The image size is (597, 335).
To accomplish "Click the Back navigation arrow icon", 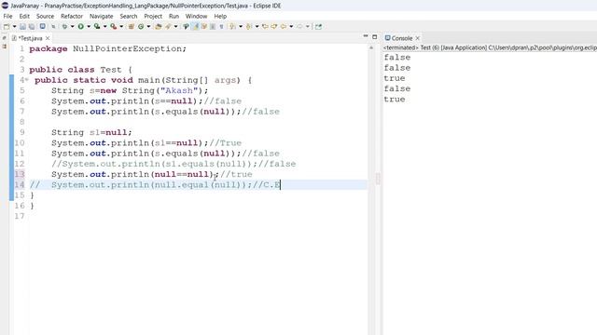I will tap(283, 27).
